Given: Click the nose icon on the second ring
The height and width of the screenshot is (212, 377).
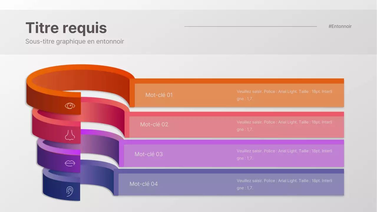Looking at the screenshot, I should point(70,135).
